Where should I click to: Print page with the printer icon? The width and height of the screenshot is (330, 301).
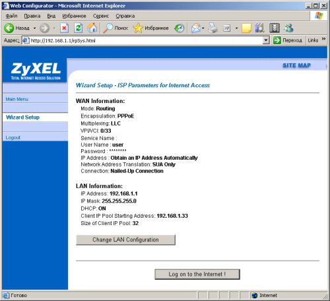pyautogui.click(x=213, y=28)
